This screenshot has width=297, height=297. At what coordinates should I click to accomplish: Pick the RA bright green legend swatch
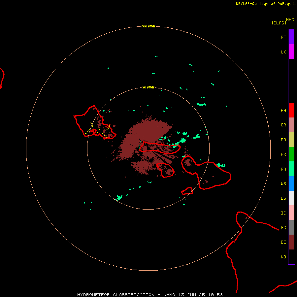(291, 169)
